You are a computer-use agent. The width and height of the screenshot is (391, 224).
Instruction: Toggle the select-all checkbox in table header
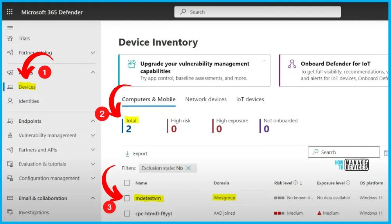[127, 183]
